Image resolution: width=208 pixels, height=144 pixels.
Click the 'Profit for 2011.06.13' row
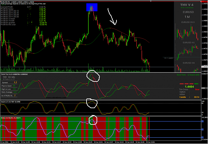coord(24,11)
